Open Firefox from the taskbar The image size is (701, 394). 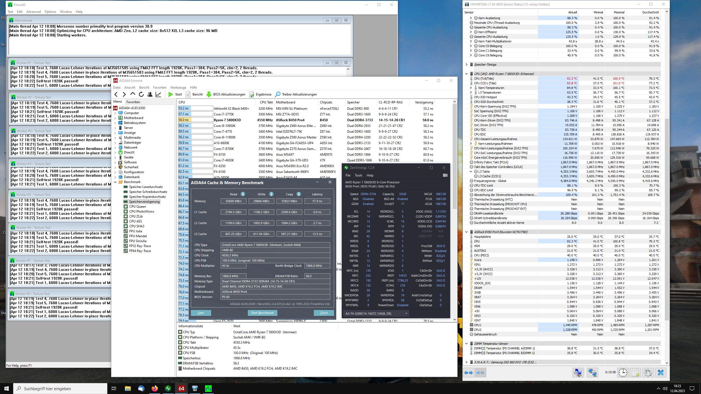click(x=154, y=389)
